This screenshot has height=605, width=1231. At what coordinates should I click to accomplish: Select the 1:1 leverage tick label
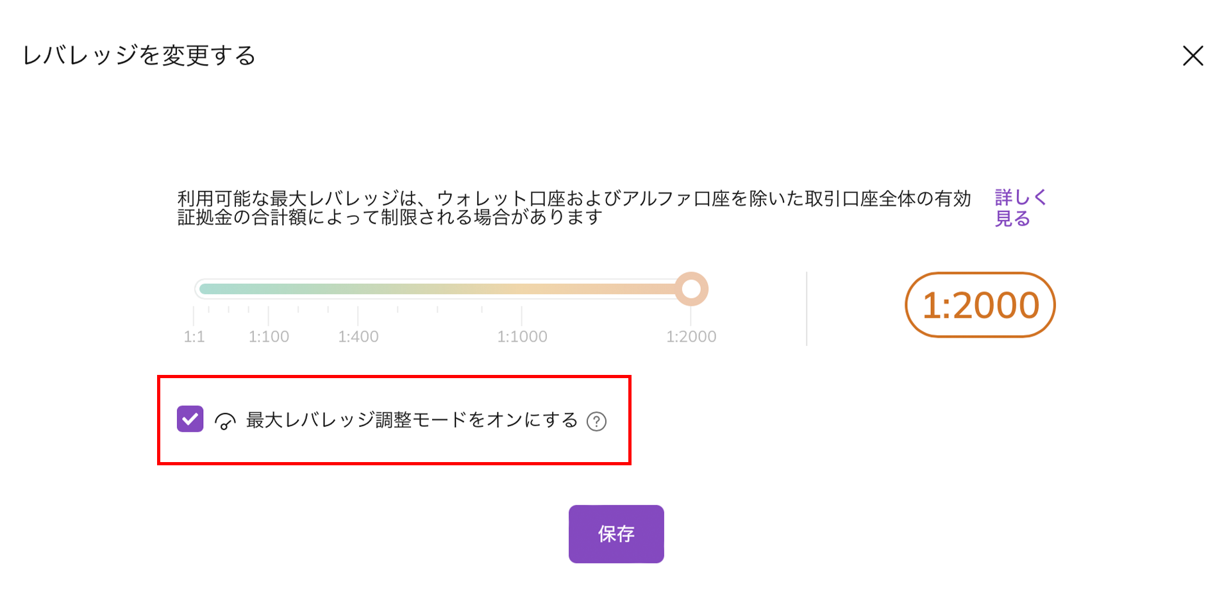pos(194,336)
